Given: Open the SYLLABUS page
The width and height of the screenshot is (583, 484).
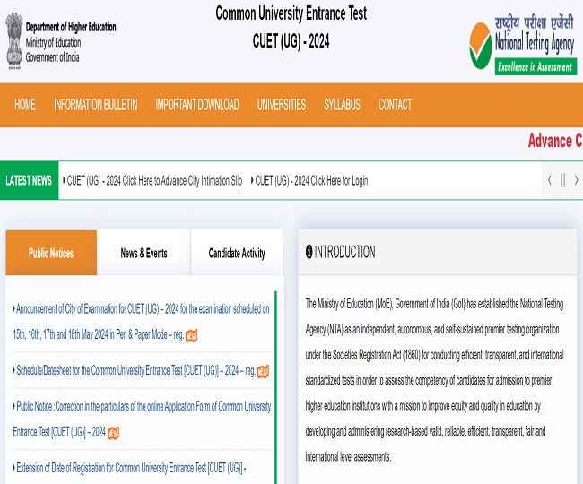Looking at the screenshot, I should point(342,105).
